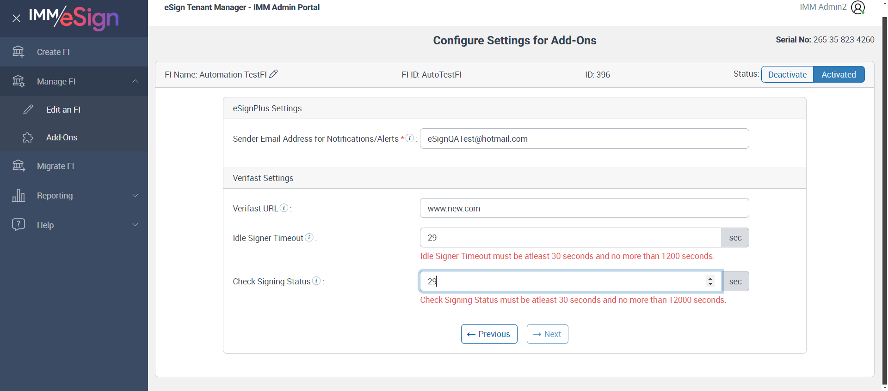This screenshot has height=391, width=888.
Task: Go to Migrate FI page
Action: (x=55, y=166)
